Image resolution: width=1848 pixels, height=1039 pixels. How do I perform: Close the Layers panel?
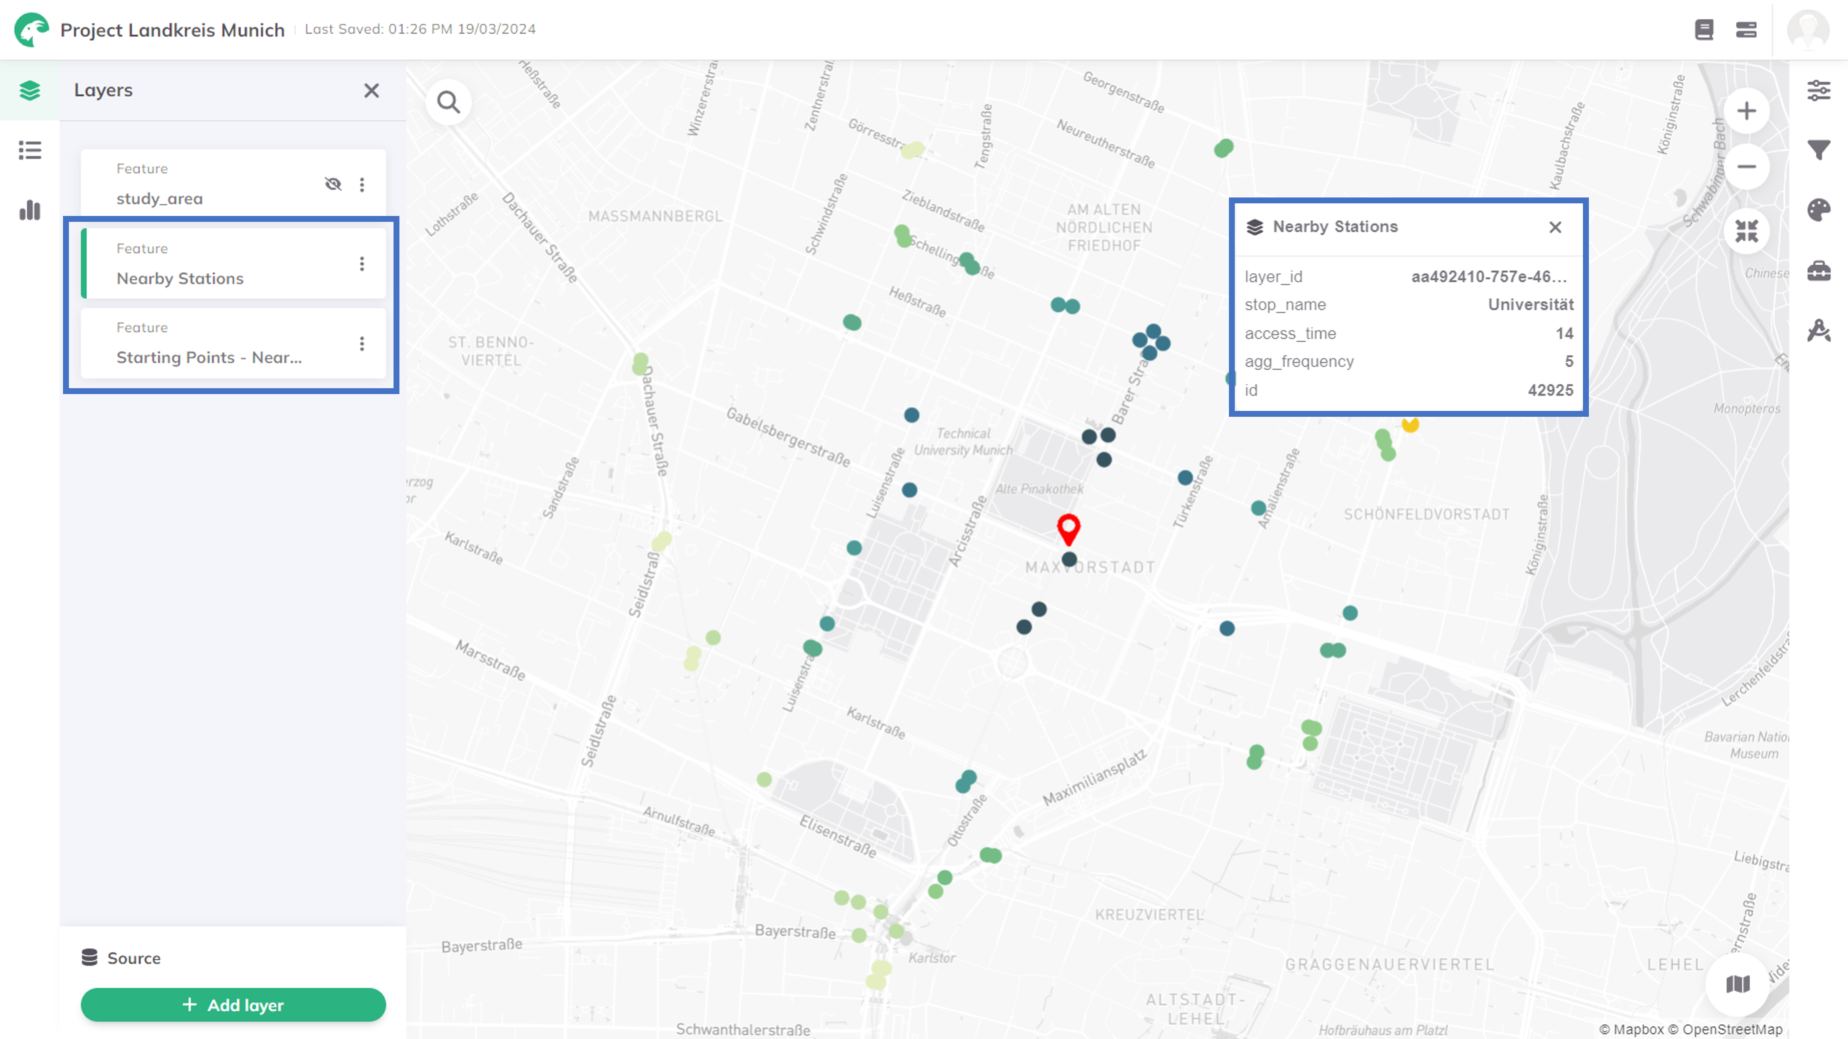(x=371, y=90)
